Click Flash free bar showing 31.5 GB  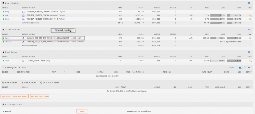234,61
